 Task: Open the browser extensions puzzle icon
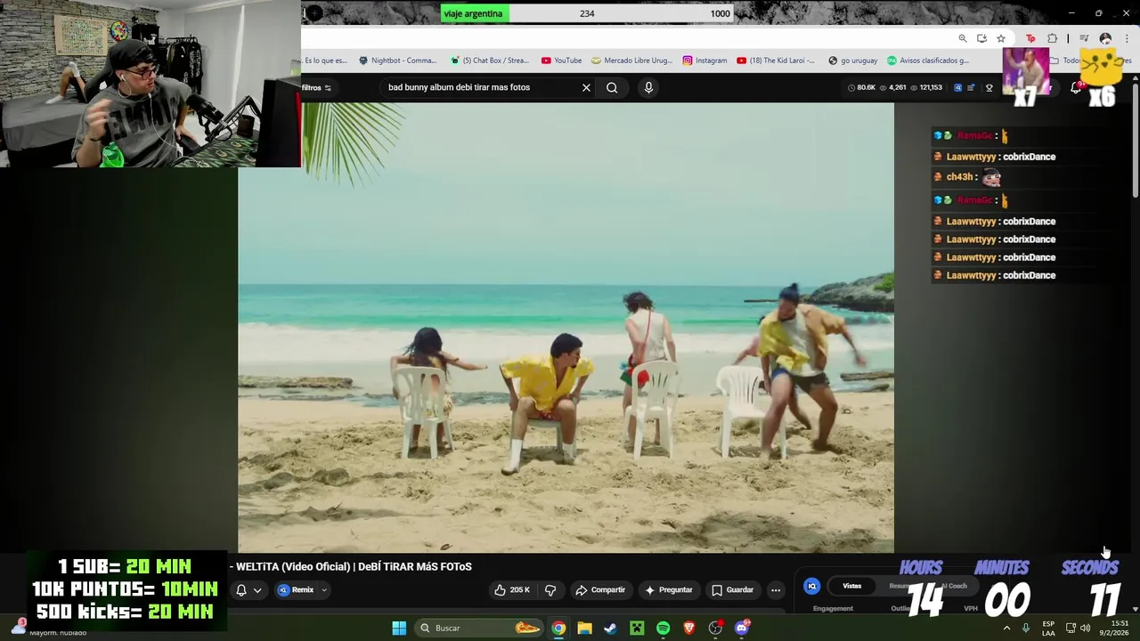1053,38
